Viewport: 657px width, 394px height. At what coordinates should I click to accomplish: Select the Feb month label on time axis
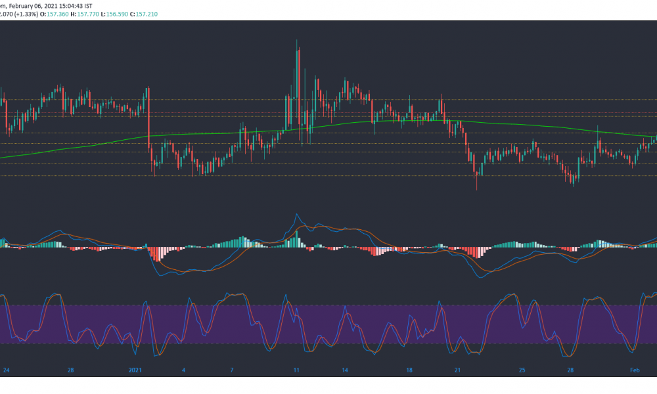(x=635, y=370)
